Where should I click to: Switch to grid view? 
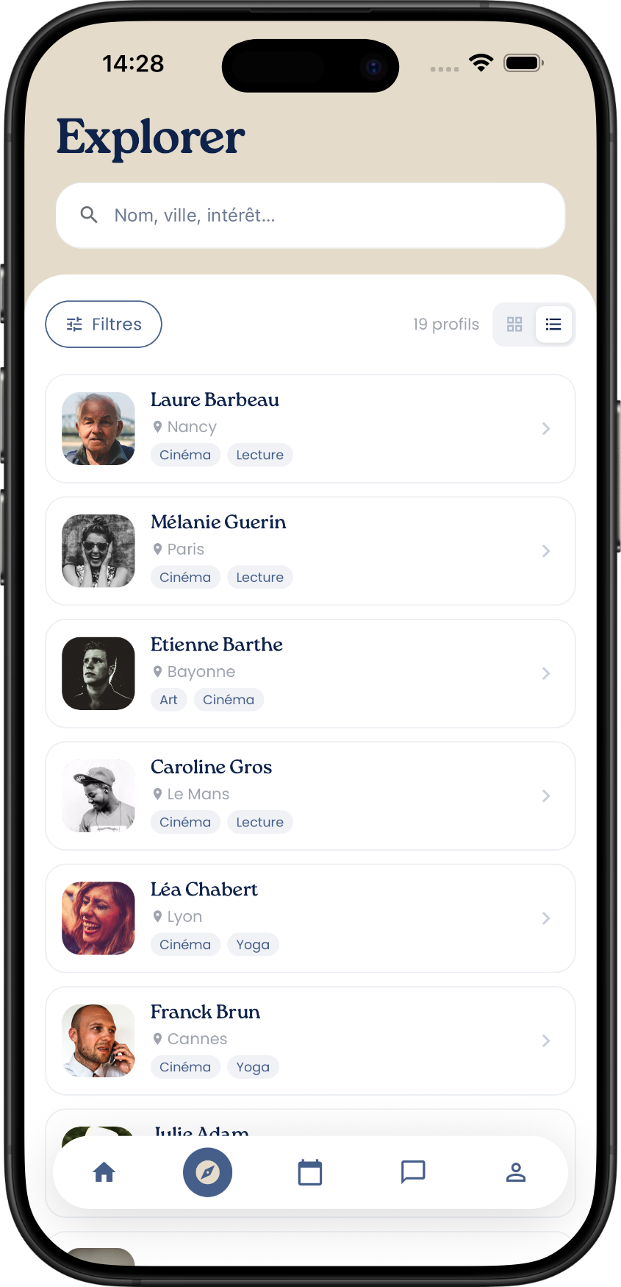pyautogui.click(x=514, y=325)
